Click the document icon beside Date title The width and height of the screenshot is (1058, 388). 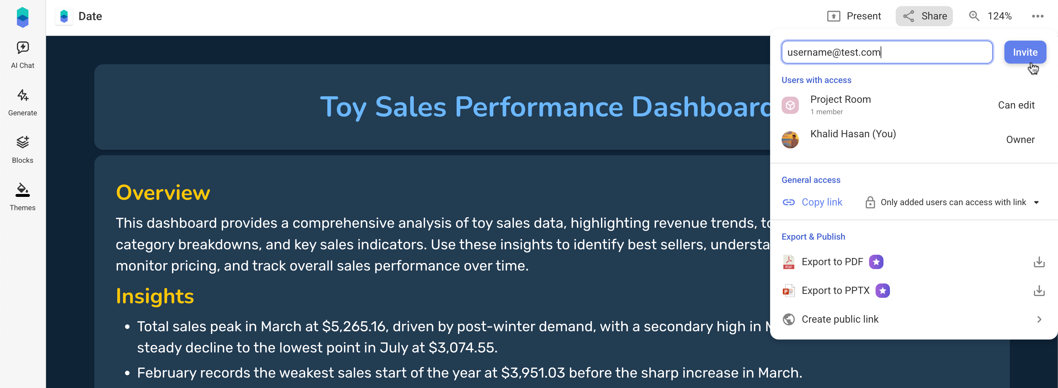pyautogui.click(x=64, y=16)
